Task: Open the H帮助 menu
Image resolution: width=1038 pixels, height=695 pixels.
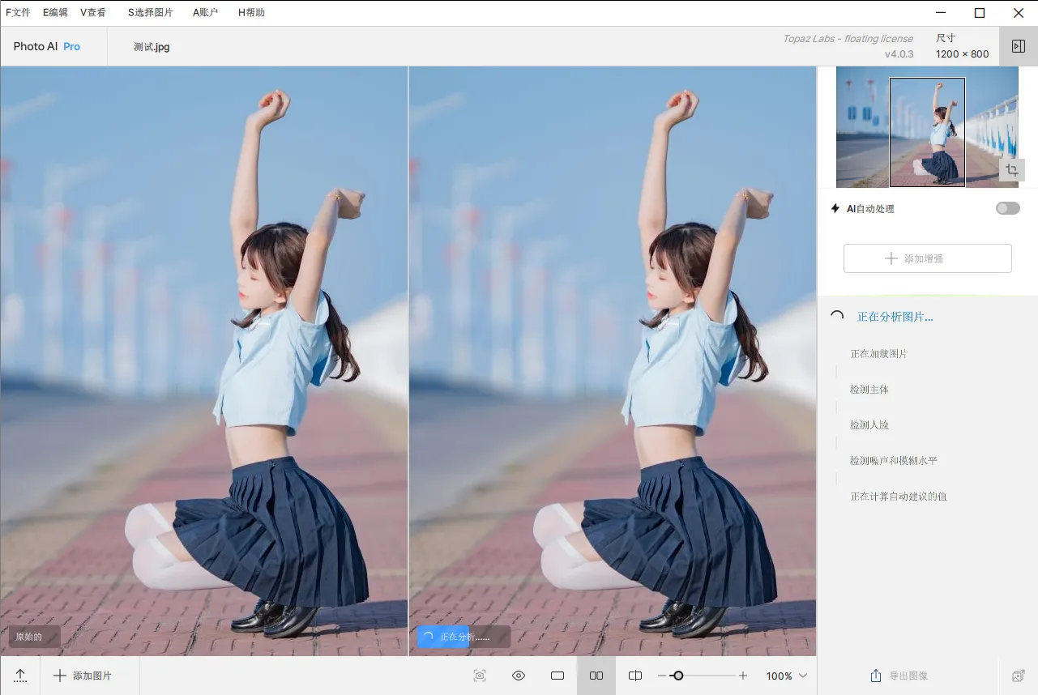Action: (x=251, y=12)
